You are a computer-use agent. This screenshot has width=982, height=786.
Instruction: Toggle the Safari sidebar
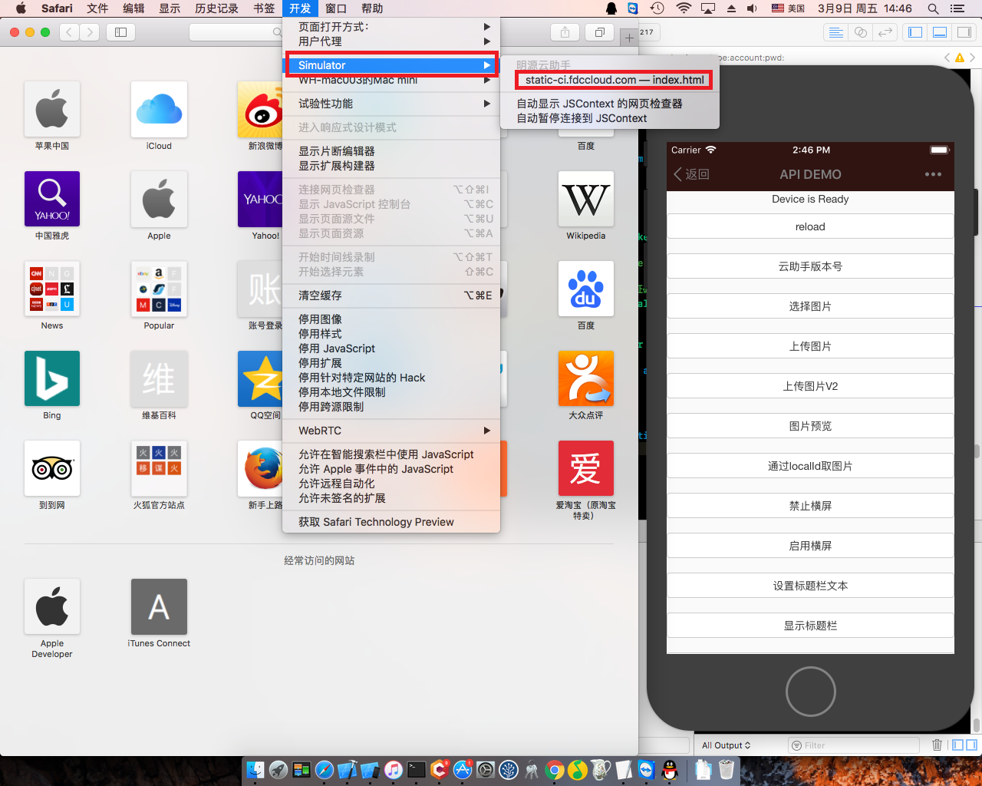[120, 32]
